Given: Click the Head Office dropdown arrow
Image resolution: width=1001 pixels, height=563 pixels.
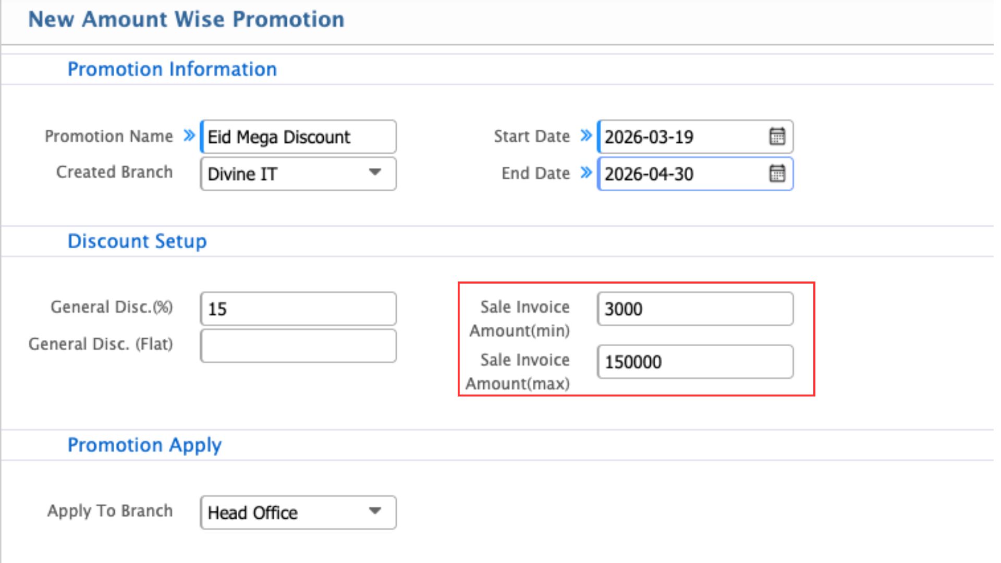Looking at the screenshot, I should coord(374,511).
